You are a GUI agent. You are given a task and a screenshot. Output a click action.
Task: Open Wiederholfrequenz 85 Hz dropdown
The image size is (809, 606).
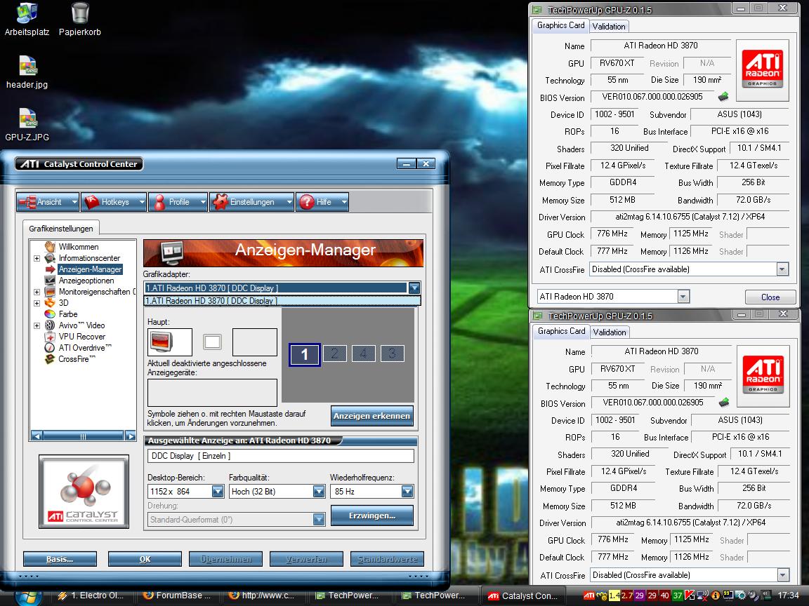[x=407, y=492]
